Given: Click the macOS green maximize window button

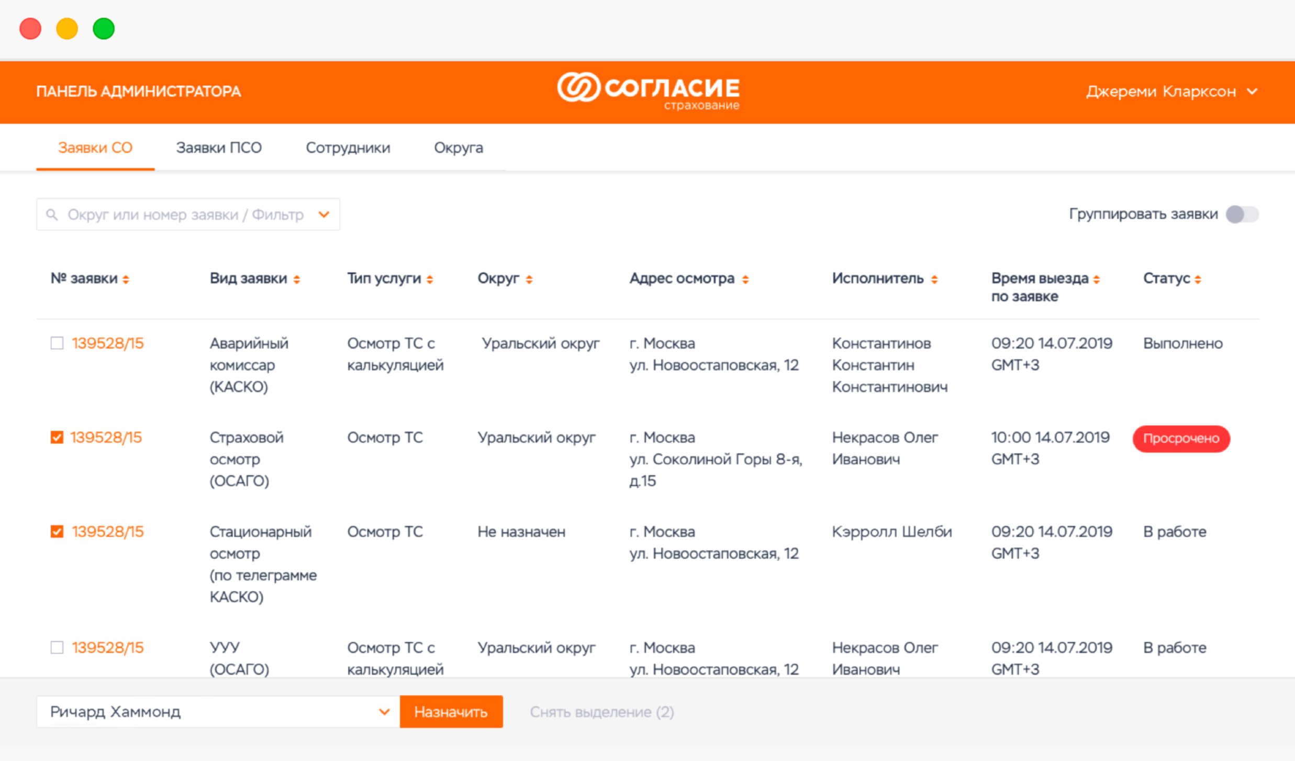Looking at the screenshot, I should click(104, 28).
